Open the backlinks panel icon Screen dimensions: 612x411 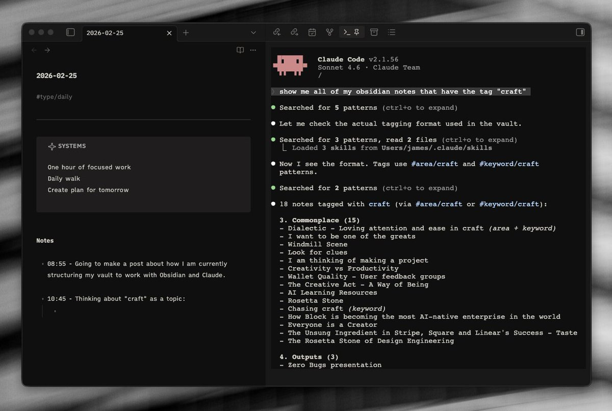tap(277, 32)
